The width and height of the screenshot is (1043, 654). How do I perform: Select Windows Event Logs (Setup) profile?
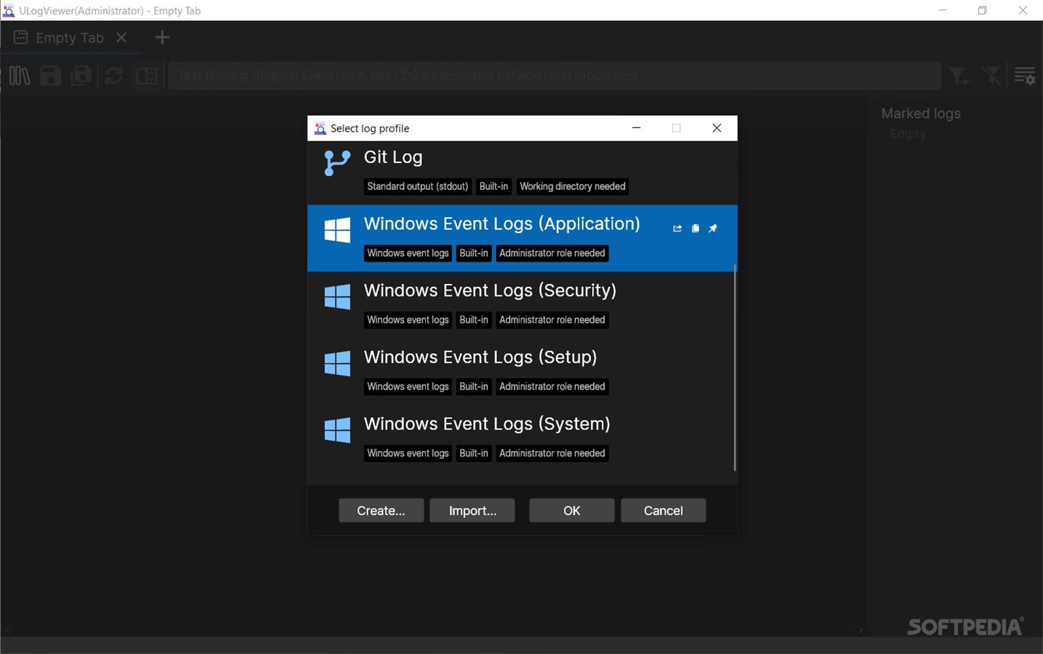click(522, 372)
